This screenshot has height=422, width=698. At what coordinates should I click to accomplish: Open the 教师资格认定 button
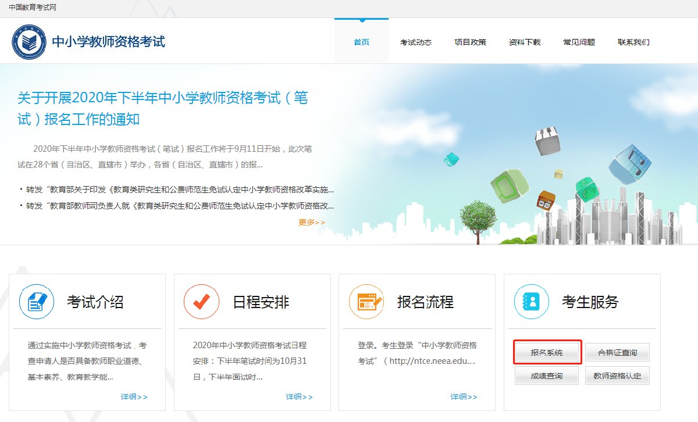617,376
